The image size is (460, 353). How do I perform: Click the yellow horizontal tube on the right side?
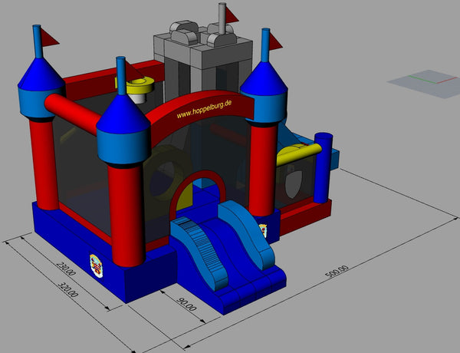pyautogui.click(x=295, y=155)
